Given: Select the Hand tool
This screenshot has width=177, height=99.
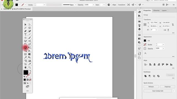Looking at the screenshot, I should 25,67.
